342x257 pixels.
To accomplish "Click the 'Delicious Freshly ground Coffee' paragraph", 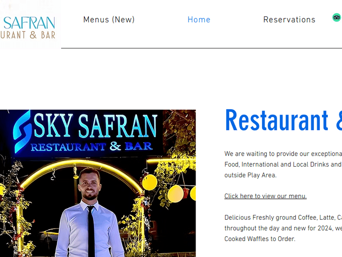I will 283,228.
